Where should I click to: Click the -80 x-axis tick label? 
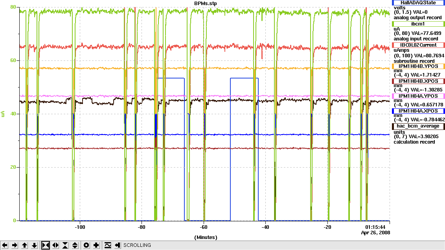[x=142, y=227]
